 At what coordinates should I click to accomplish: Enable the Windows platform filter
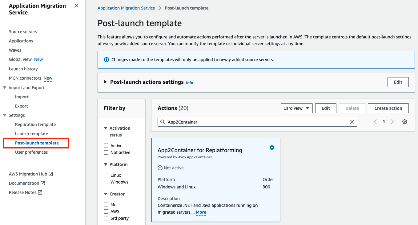pyautogui.click(x=106, y=182)
